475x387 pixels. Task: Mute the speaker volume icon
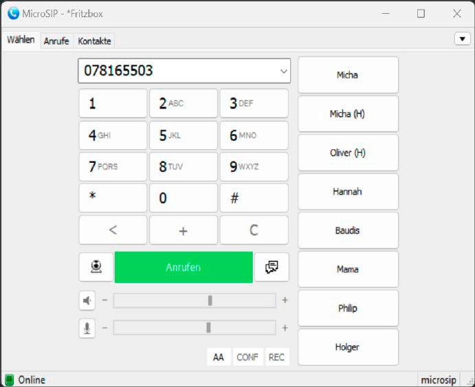click(x=87, y=300)
